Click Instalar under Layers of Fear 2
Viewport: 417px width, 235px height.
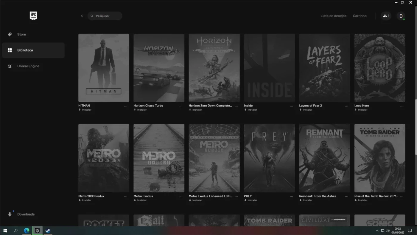coord(306,110)
